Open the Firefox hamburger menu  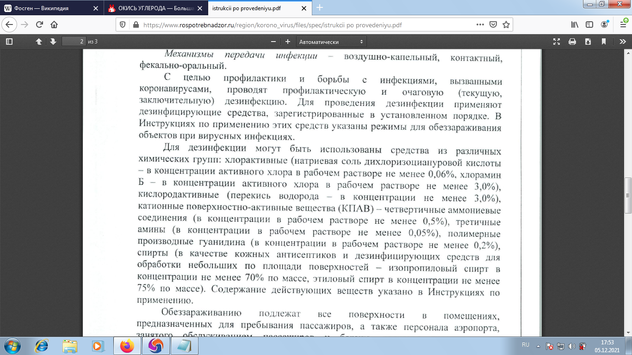pos(622,24)
